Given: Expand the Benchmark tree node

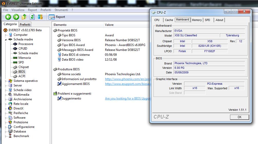Looking at the screenshot, I should click(x=6, y=136).
